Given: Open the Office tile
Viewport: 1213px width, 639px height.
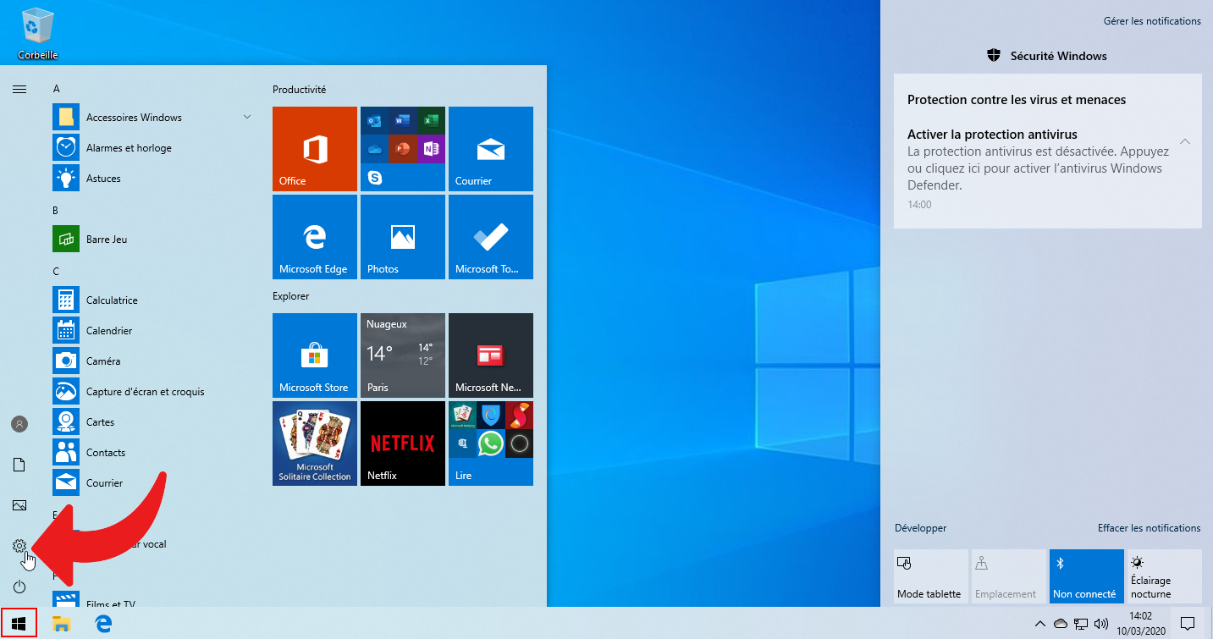Looking at the screenshot, I should coord(315,149).
